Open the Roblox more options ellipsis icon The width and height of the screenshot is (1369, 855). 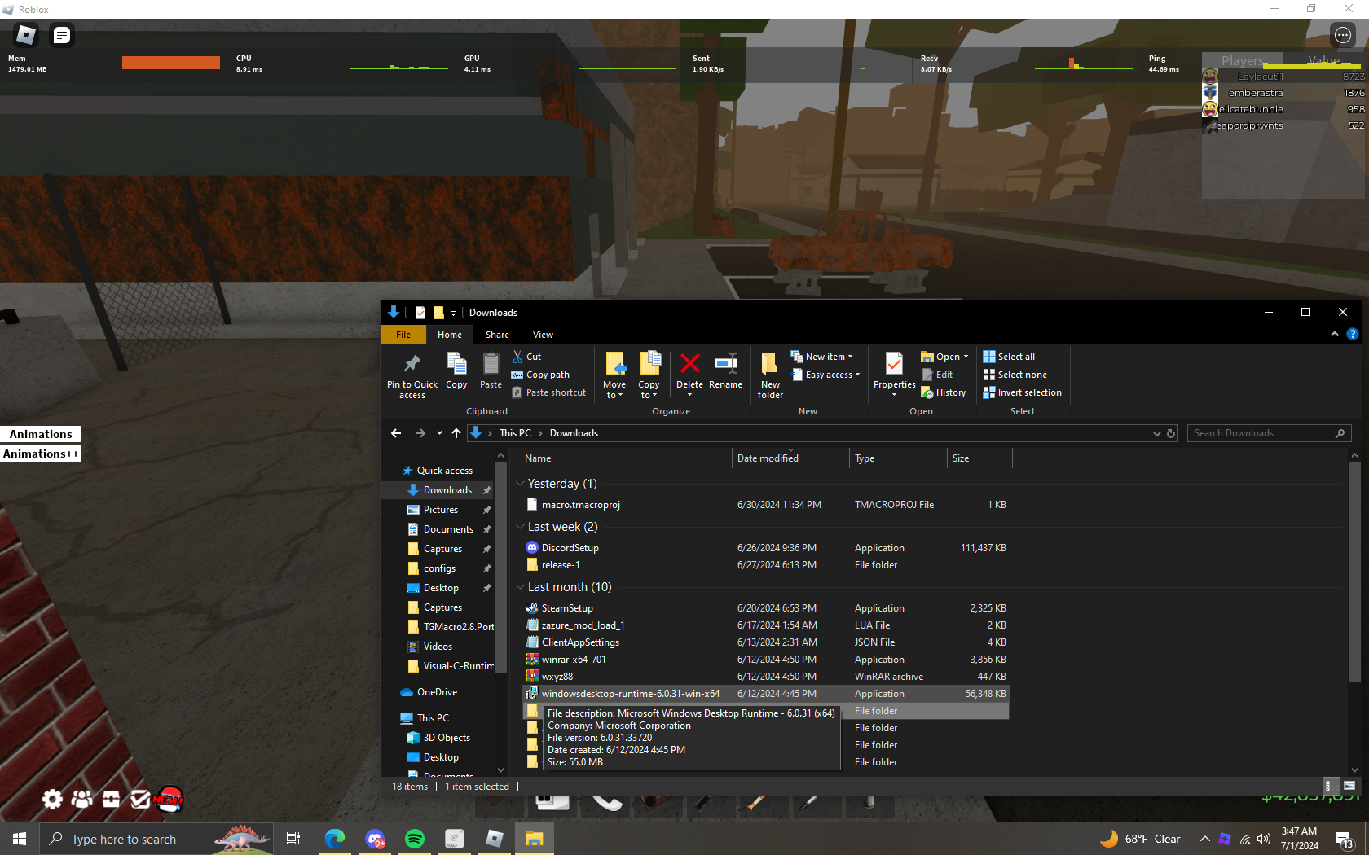click(1343, 35)
